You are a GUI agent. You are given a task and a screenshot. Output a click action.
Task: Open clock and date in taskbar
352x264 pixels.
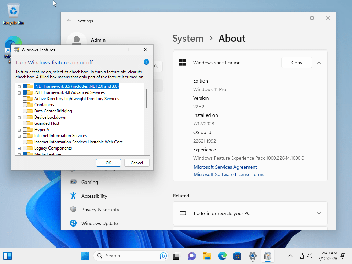(x=328, y=256)
